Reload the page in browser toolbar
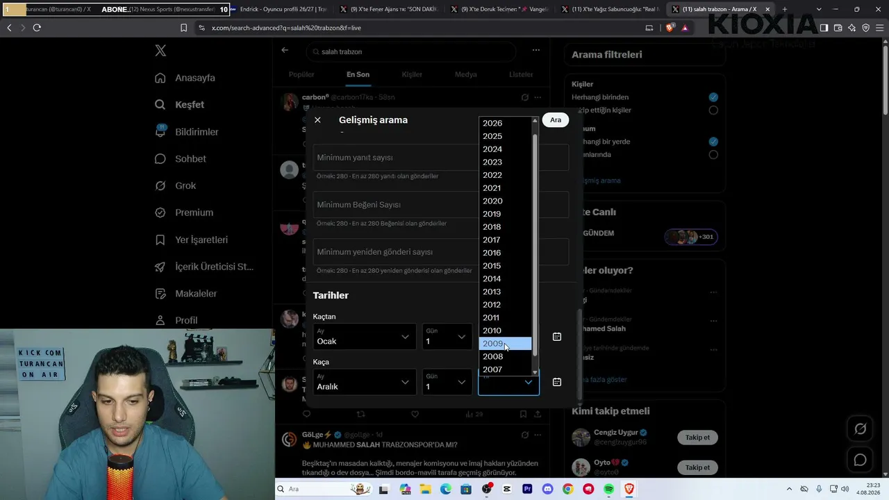This screenshot has height=500, width=889. (37, 28)
